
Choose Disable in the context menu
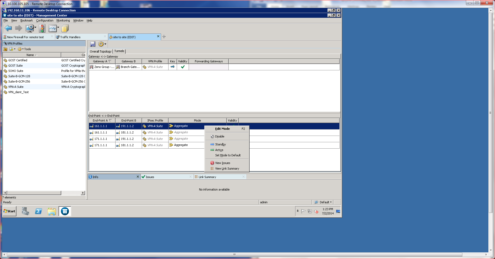click(x=227, y=136)
